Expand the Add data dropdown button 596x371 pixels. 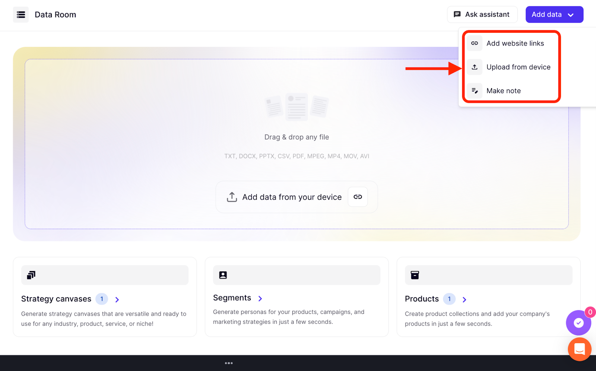click(x=554, y=15)
